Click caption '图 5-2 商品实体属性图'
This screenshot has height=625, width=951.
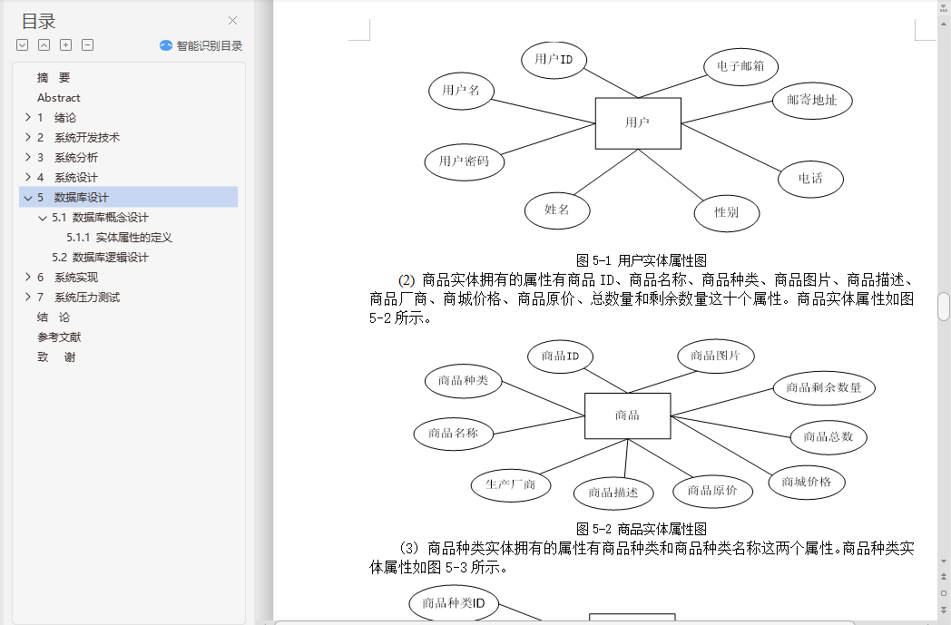point(642,529)
